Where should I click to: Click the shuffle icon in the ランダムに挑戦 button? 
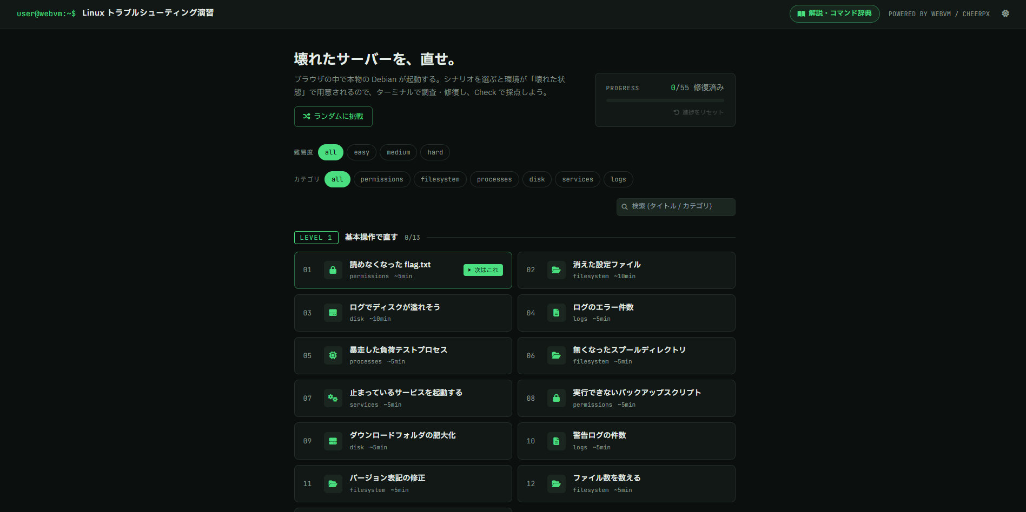pos(307,116)
